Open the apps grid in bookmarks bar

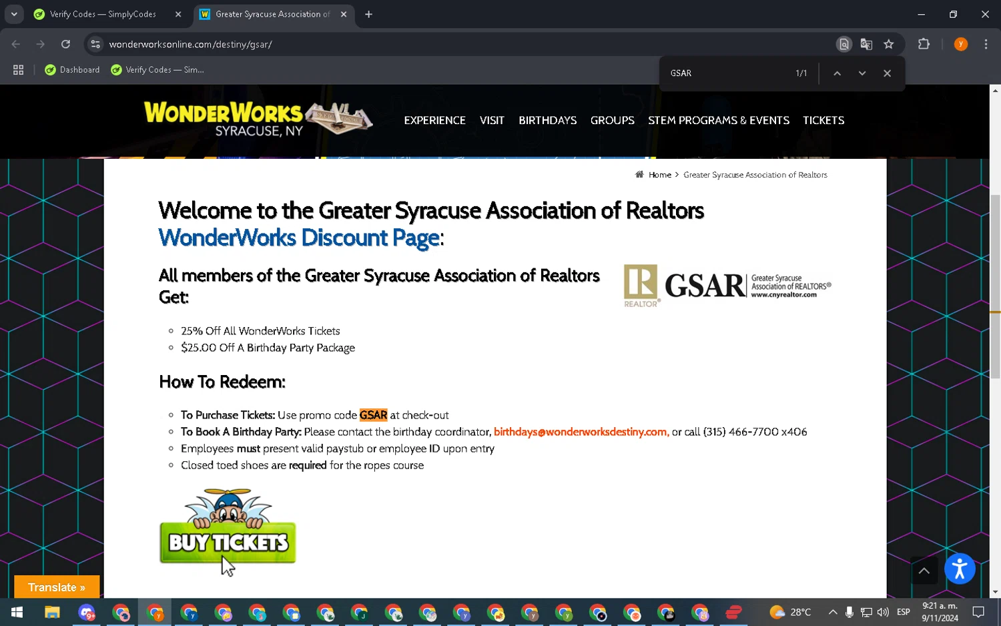point(19,69)
